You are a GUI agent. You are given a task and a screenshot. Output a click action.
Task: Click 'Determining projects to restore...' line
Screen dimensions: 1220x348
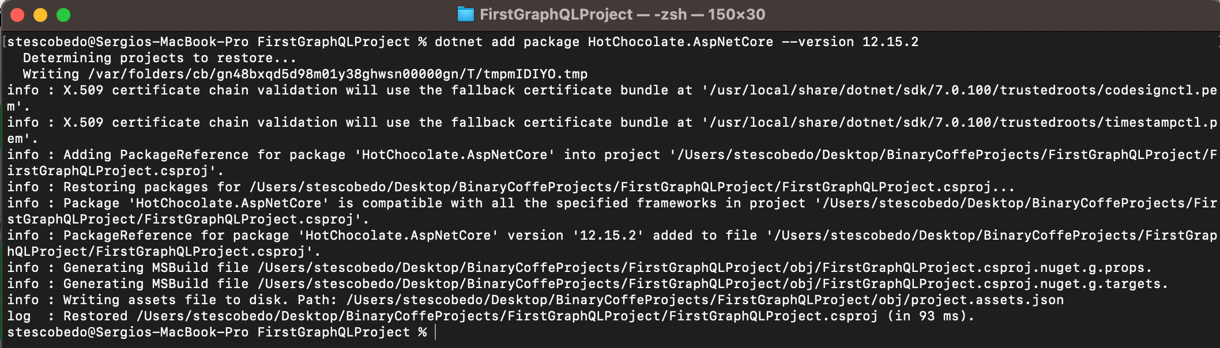(x=160, y=58)
